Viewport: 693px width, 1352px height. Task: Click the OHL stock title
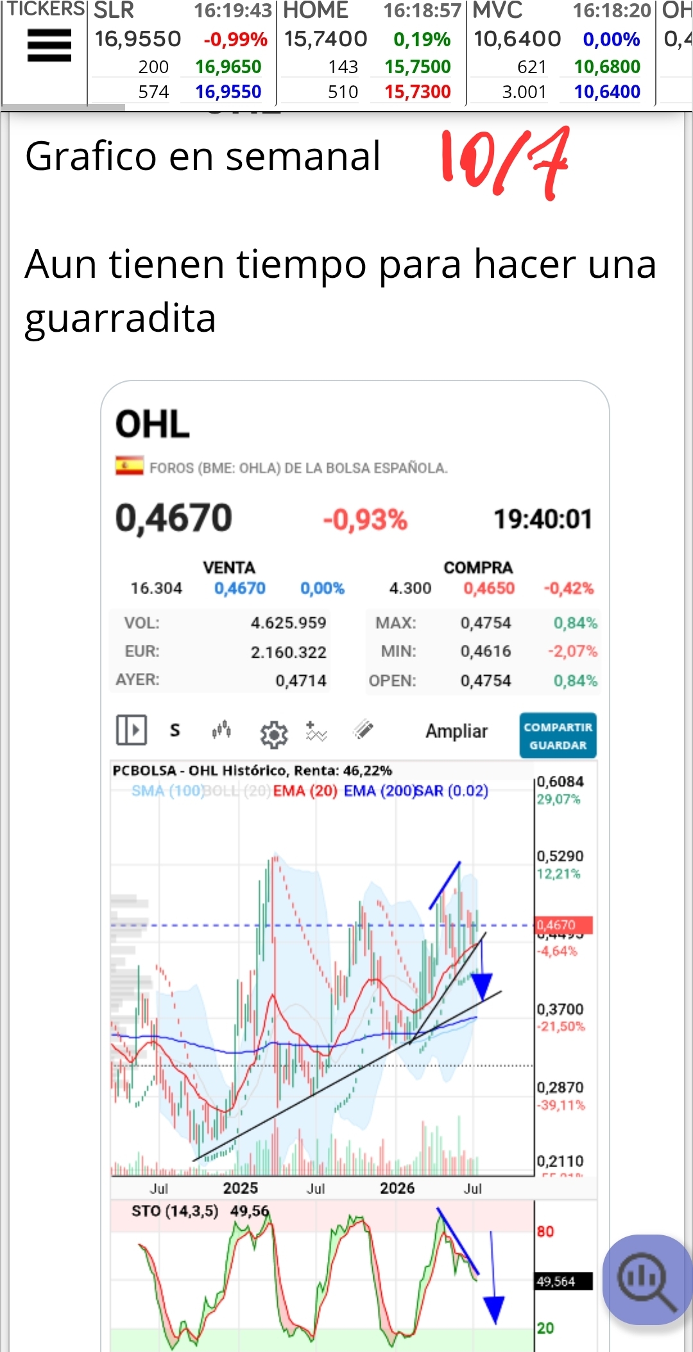[153, 424]
